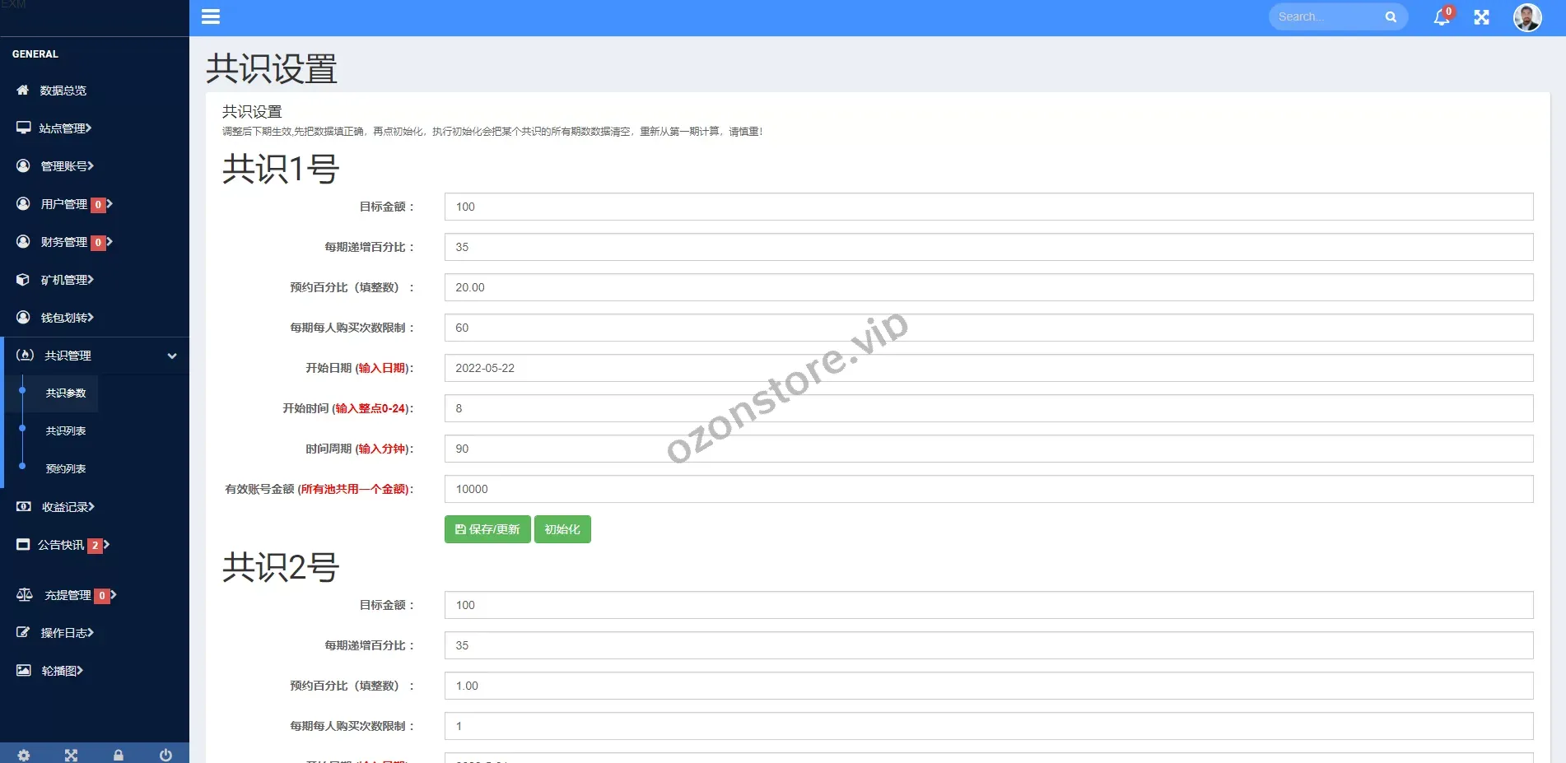Toggle fullscreen with the expand icon
Screen dimensions: 1566x763
click(1481, 17)
